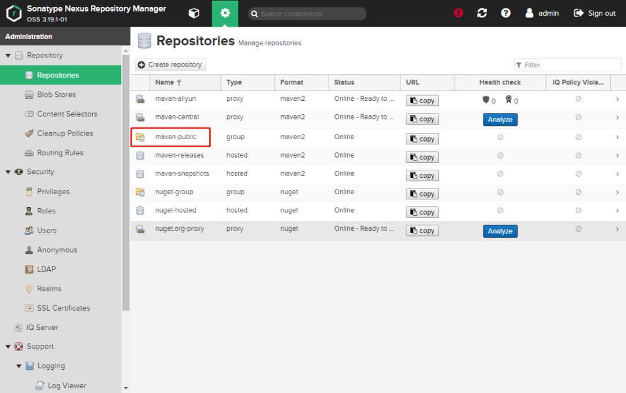The image size is (626, 393).
Task: Sort by the Health check column header
Action: click(x=500, y=82)
